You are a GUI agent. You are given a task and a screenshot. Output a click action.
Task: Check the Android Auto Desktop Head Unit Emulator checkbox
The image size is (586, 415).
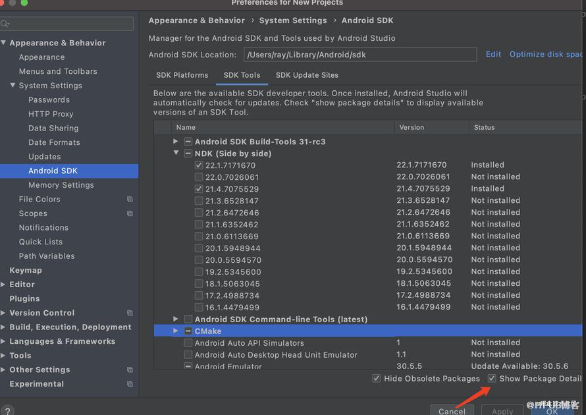[x=188, y=354]
